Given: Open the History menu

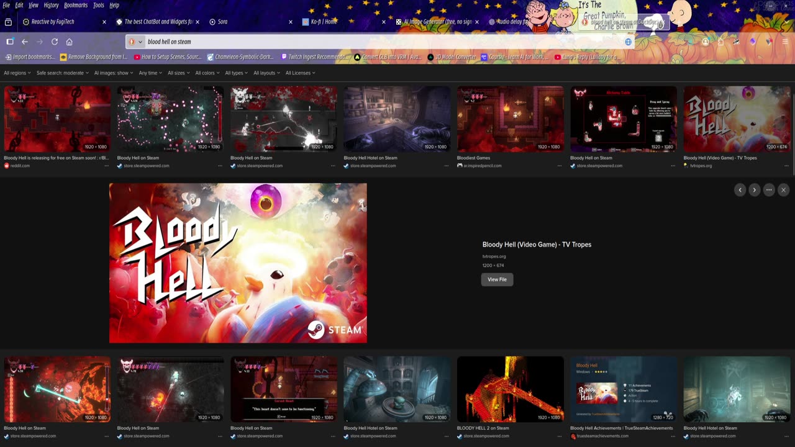Looking at the screenshot, I should tap(51, 5).
